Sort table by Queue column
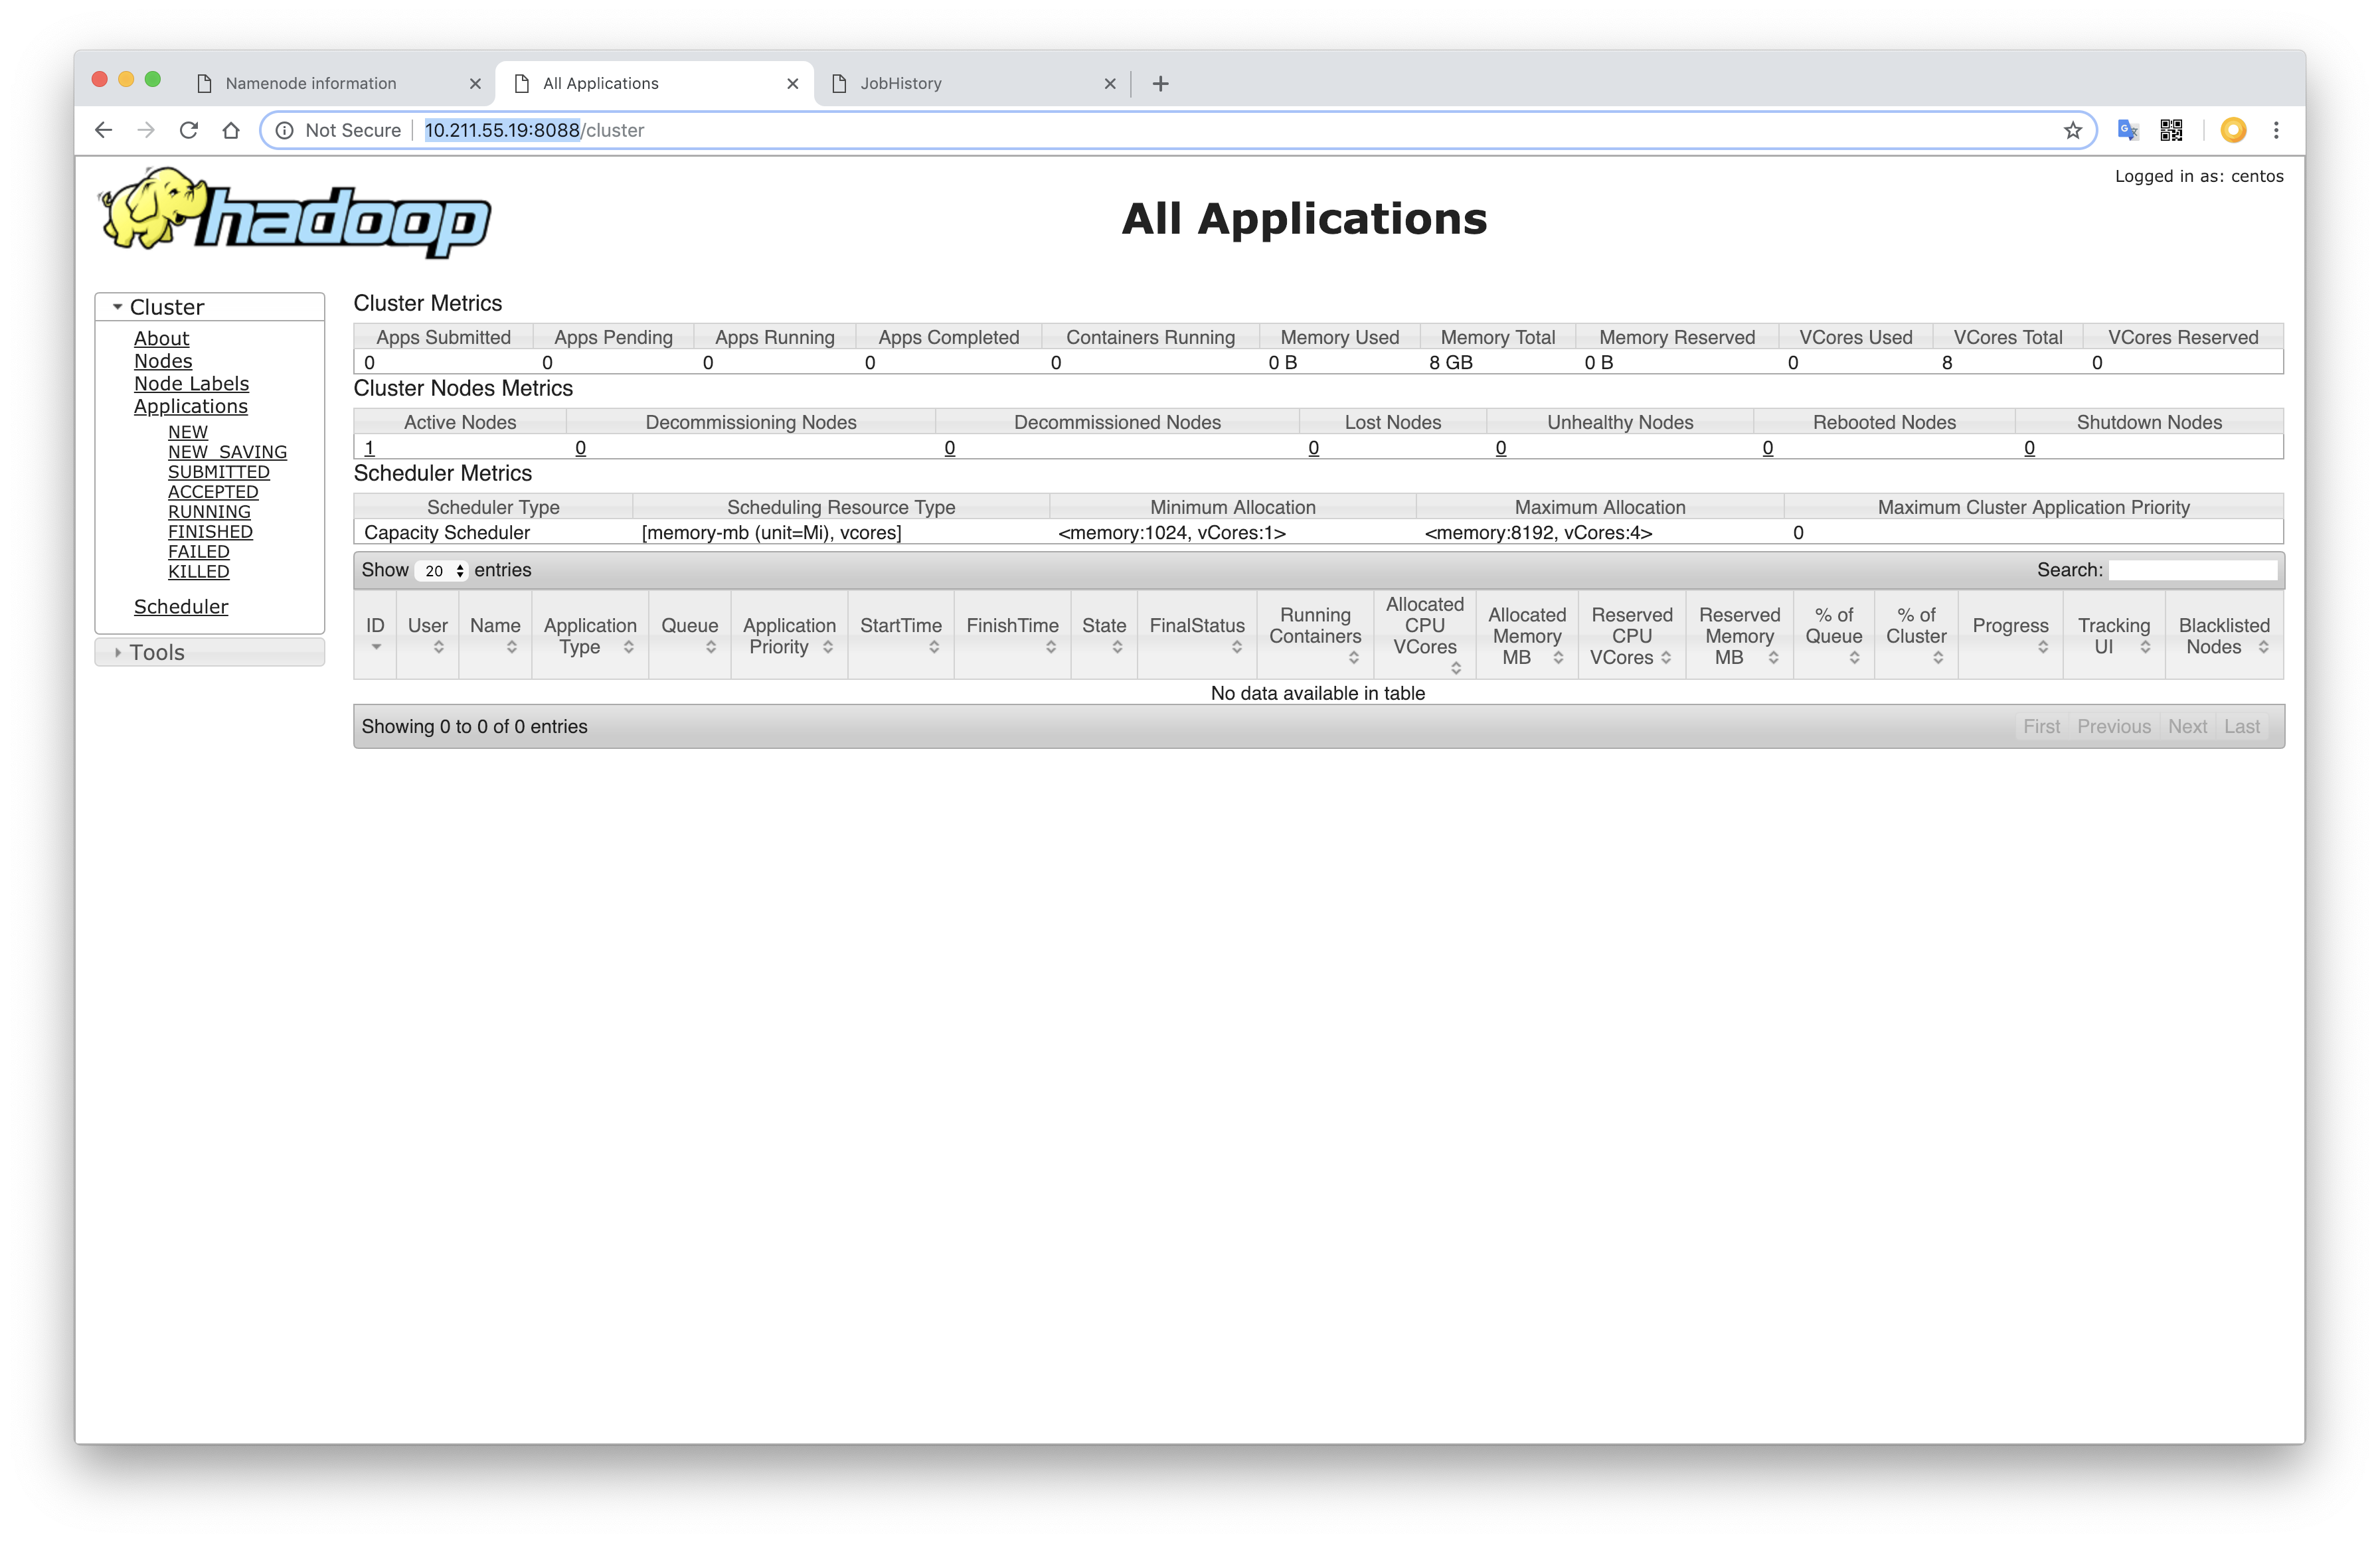 pyautogui.click(x=690, y=635)
